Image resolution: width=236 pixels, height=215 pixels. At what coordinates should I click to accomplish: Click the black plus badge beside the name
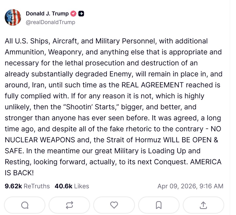81,14
